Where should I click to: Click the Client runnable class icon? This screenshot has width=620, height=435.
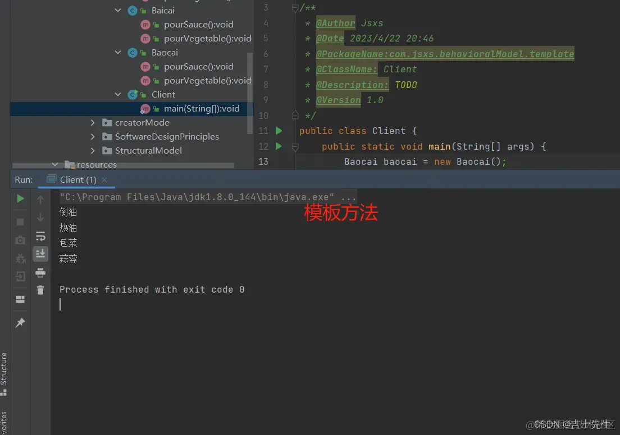(133, 95)
